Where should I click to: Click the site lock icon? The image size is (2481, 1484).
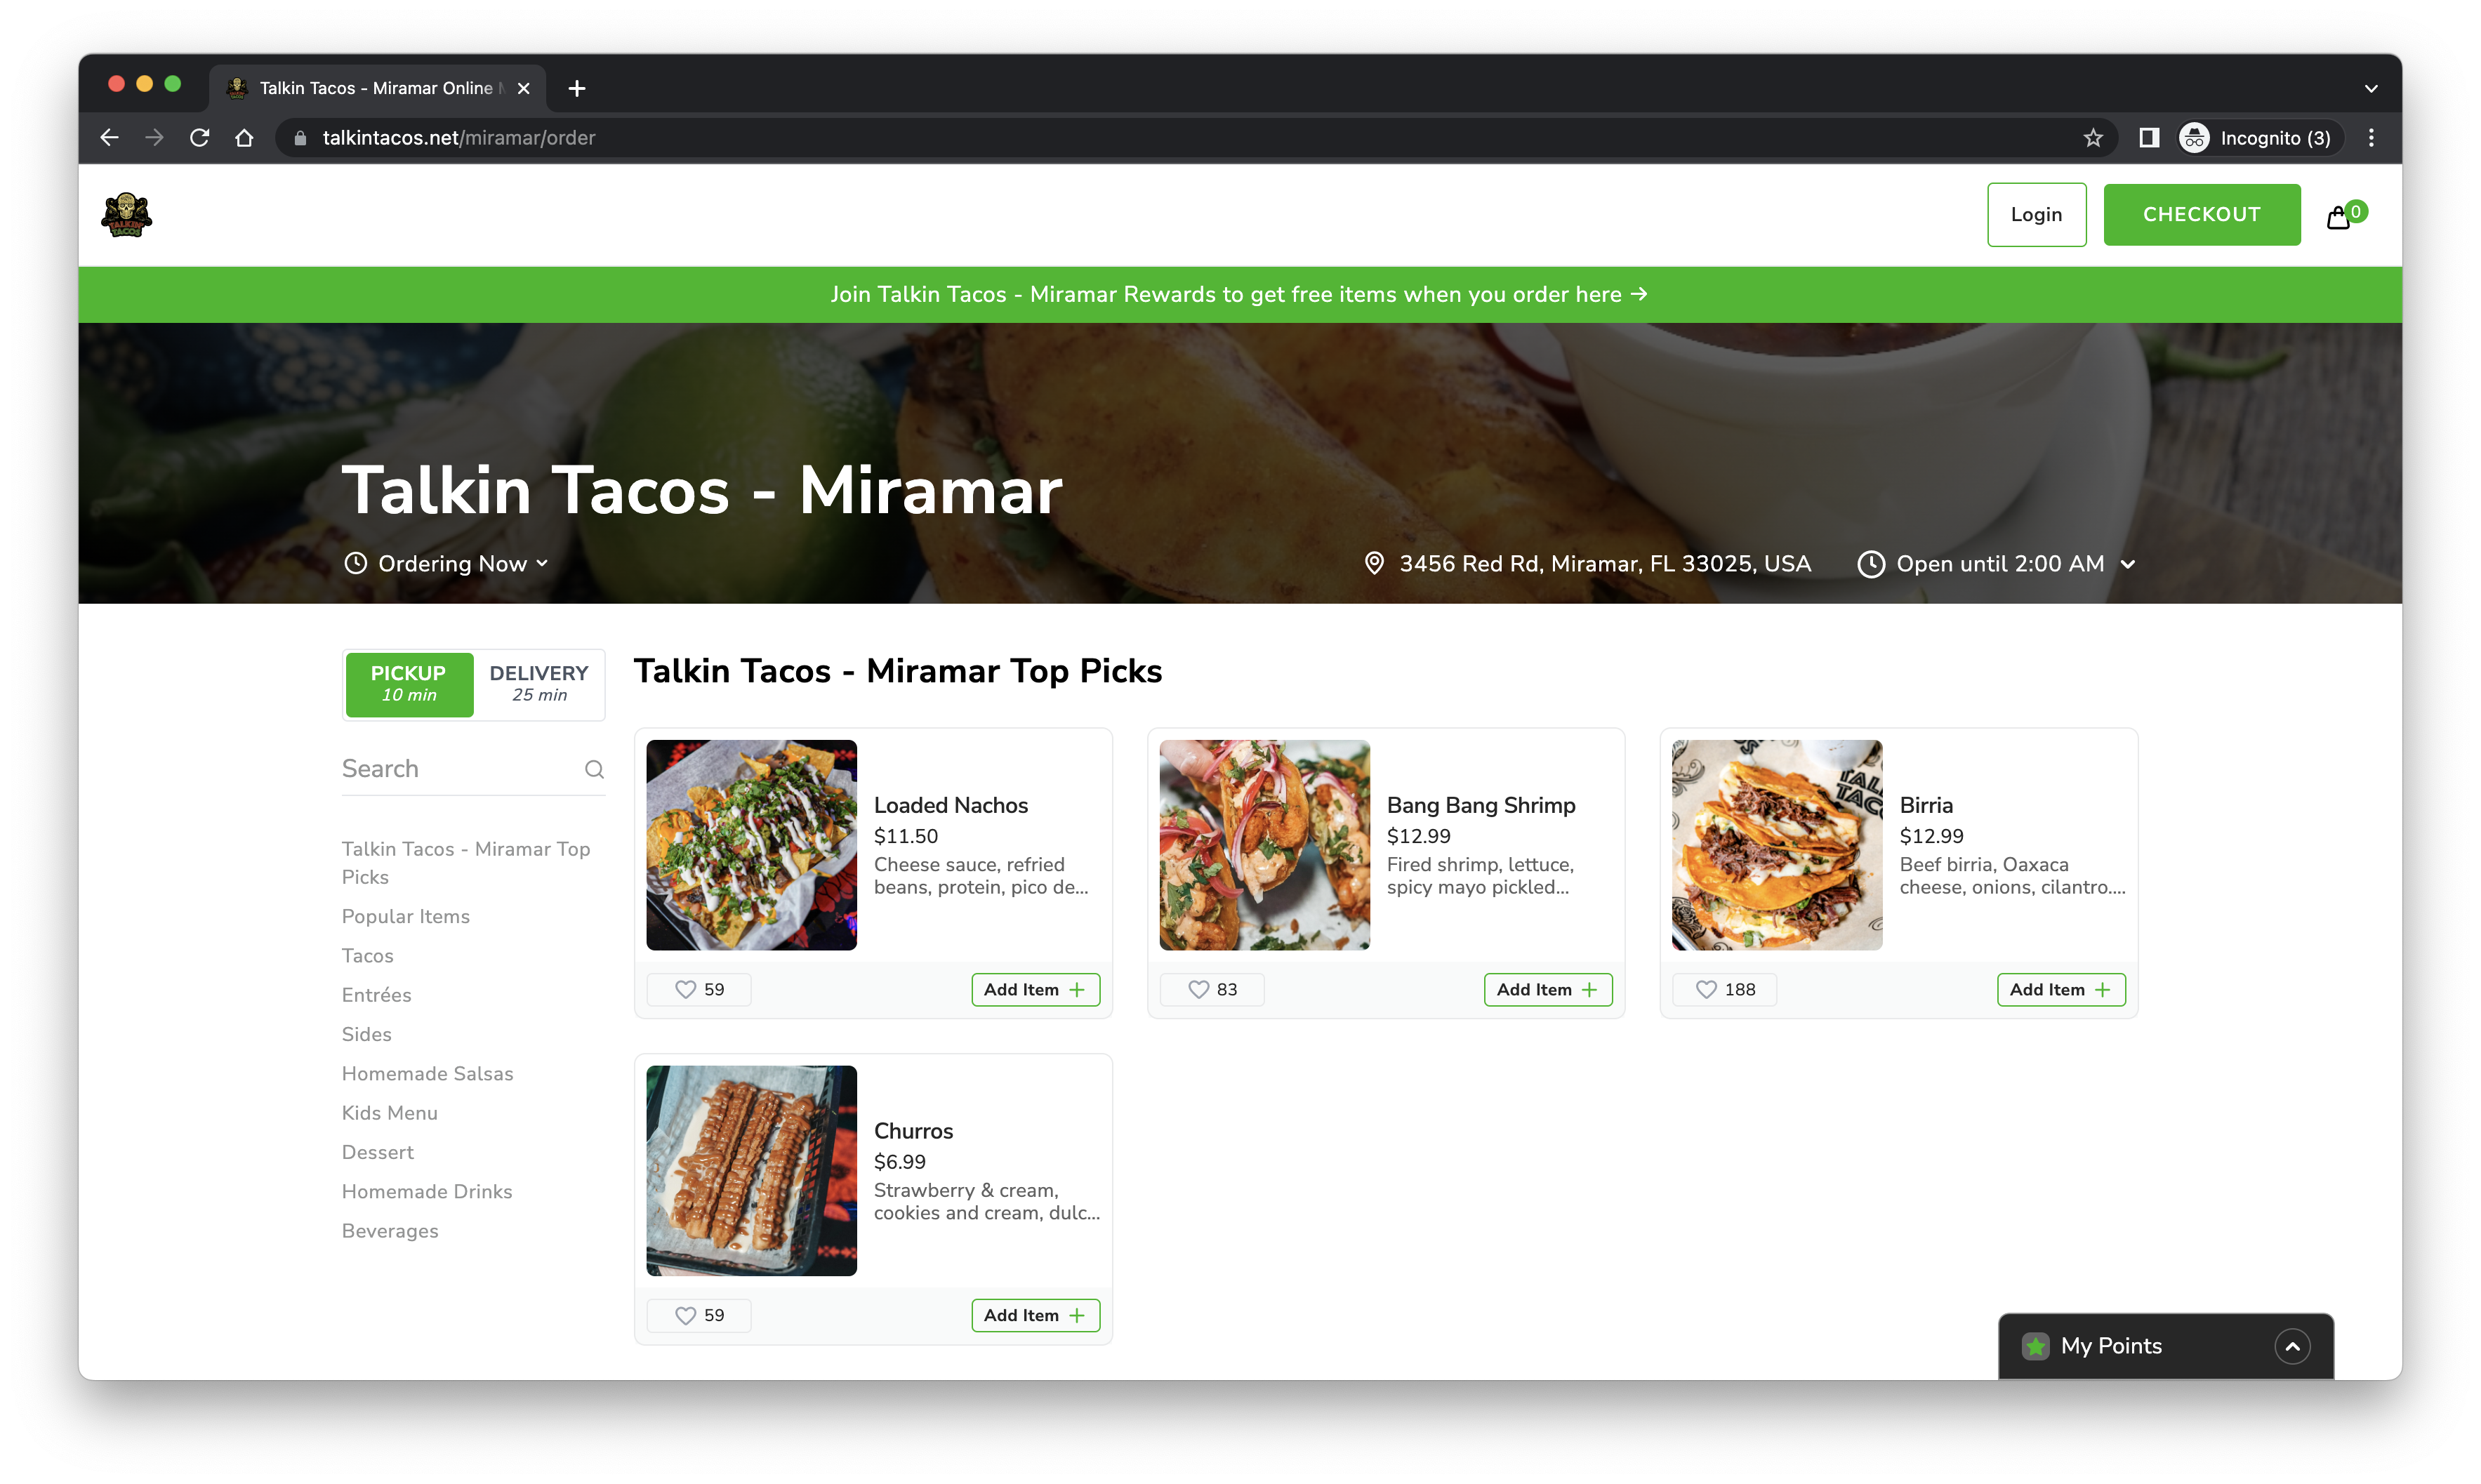(300, 138)
